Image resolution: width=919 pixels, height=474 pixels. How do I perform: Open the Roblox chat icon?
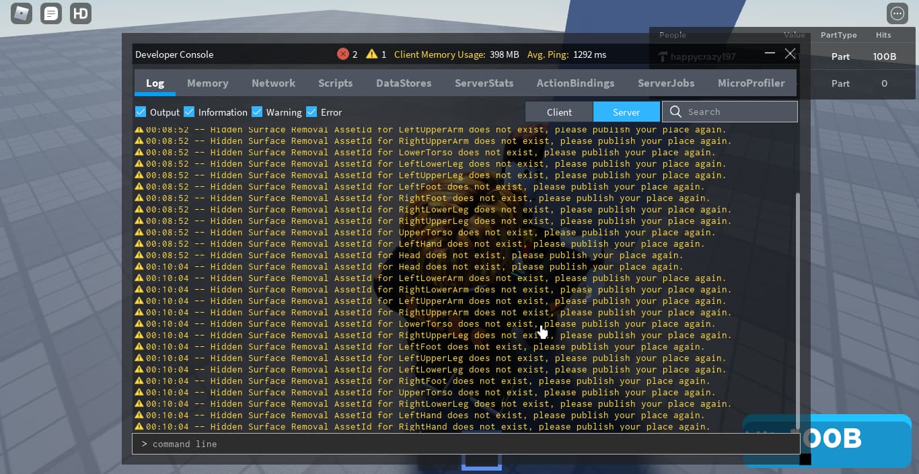tap(50, 13)
